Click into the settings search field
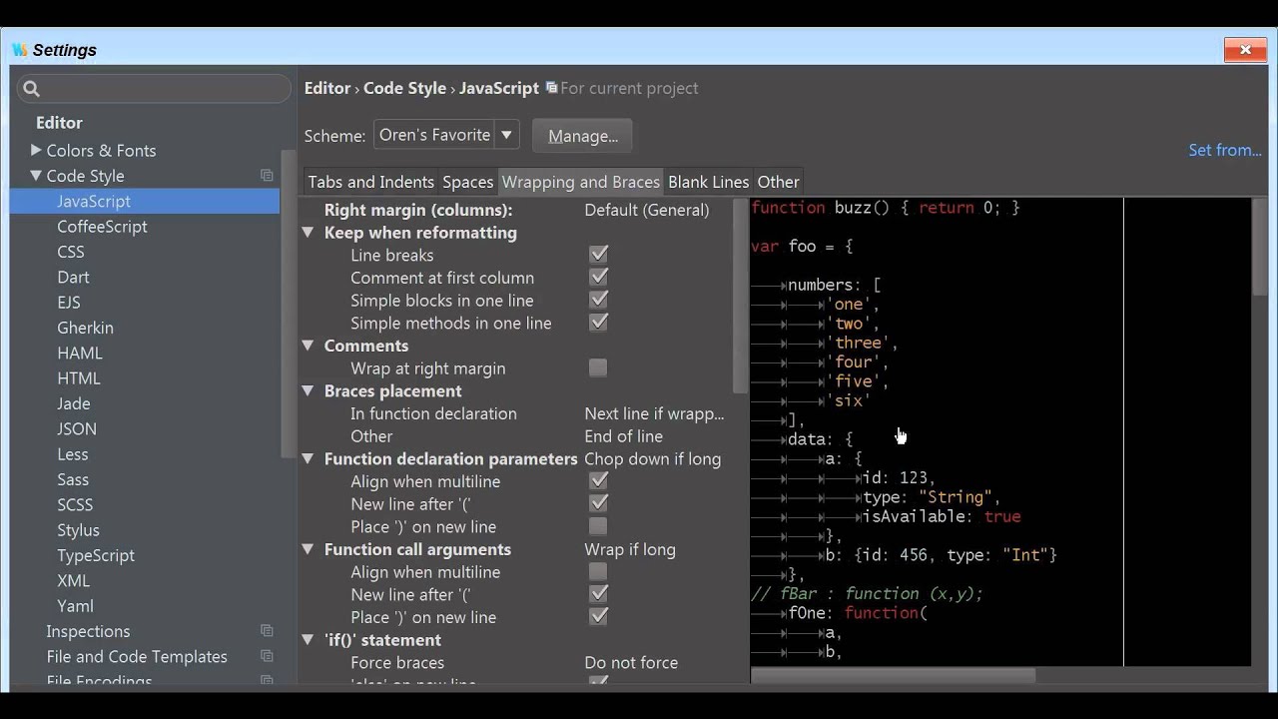Screen dimensions: 1278x719 [154, 89]
